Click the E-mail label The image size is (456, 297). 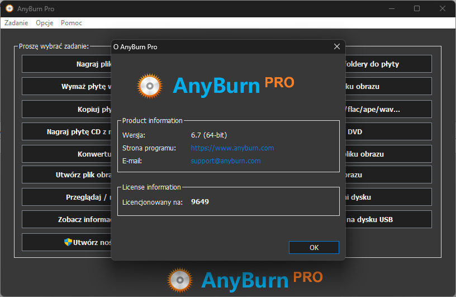click(x=132, y=161)
